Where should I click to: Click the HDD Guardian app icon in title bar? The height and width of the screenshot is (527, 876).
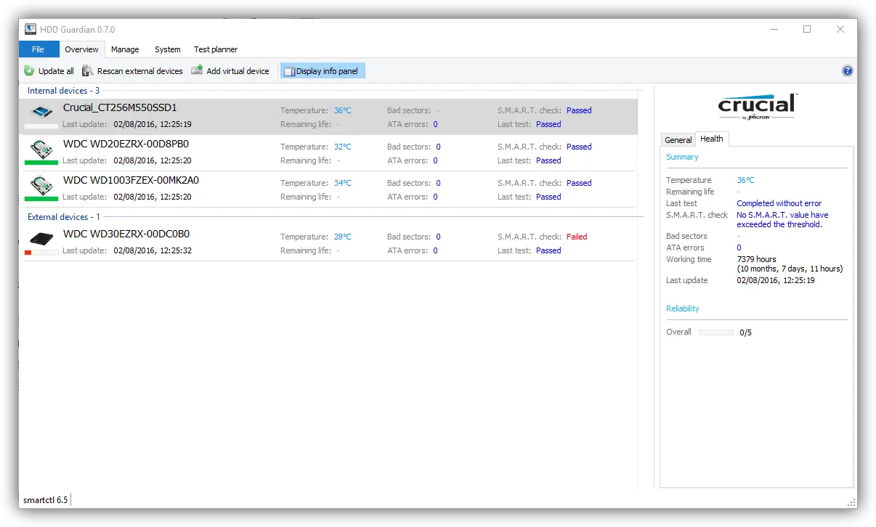(x=31, y=30)
